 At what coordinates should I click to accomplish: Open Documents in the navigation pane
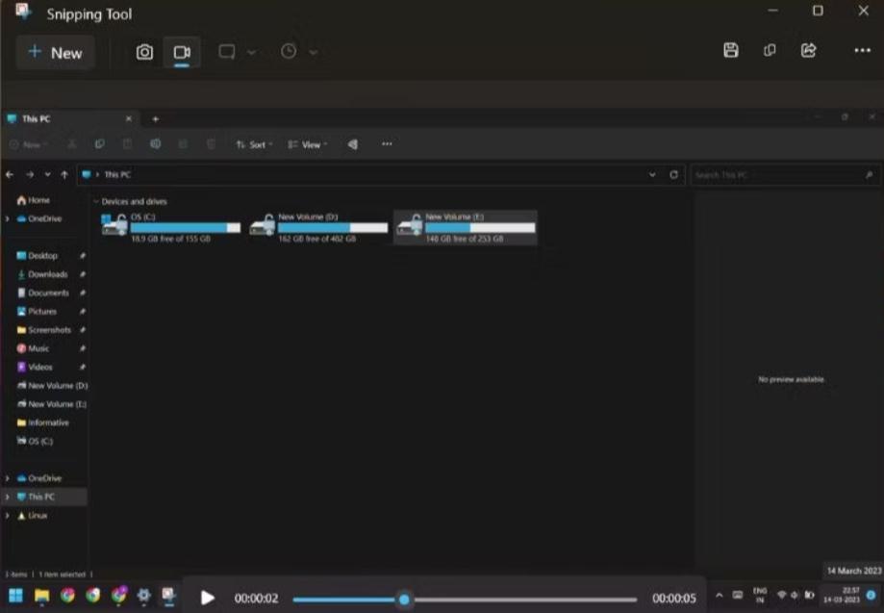click(43, 294)
